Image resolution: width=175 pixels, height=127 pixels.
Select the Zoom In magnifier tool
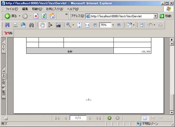click(x=69, y=25)
